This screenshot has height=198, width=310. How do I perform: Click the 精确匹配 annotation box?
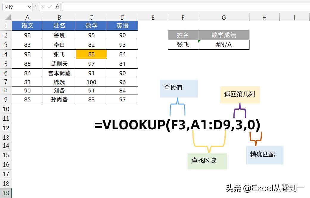264,155
